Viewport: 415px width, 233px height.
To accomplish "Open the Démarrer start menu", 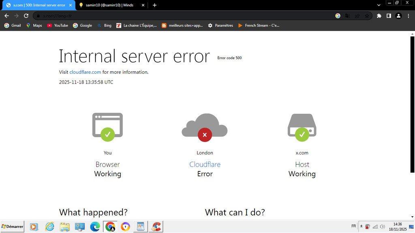I will tap(12, 227).
